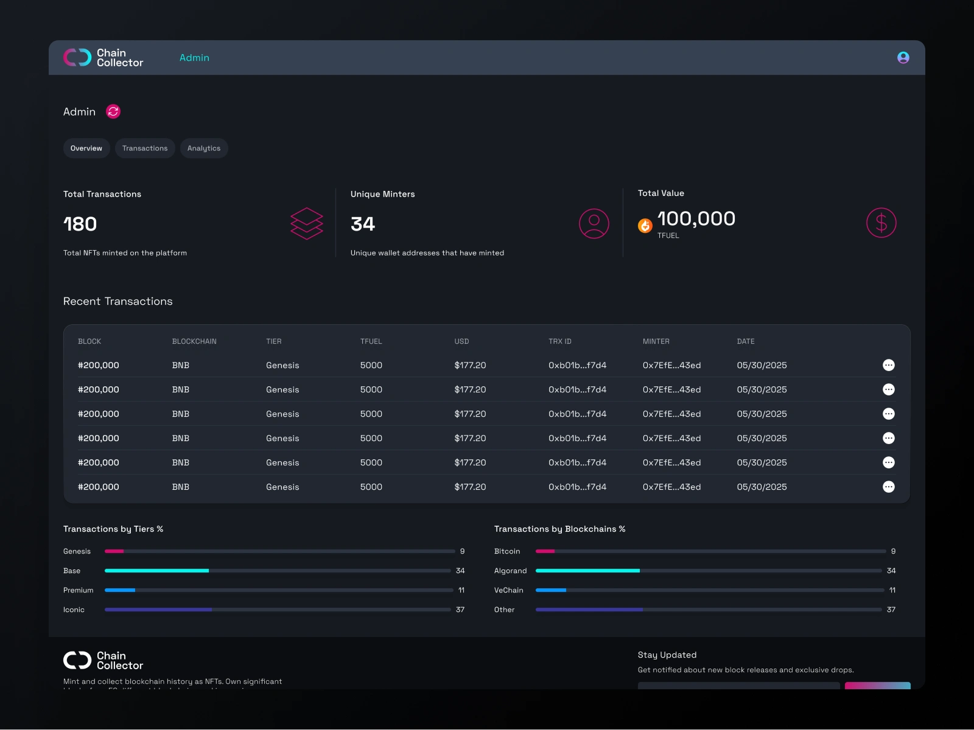Click the Premium tier progress bar
Image resolution: width=974 pixels, height=730 pixels.
[x=279, y=590]
